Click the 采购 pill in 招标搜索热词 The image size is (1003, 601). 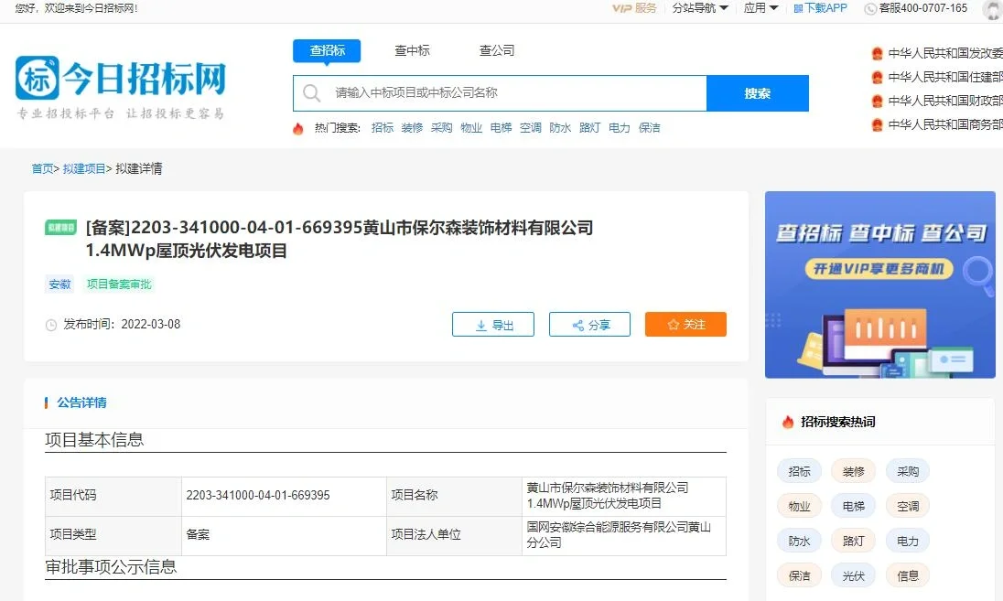pos(908,472)
